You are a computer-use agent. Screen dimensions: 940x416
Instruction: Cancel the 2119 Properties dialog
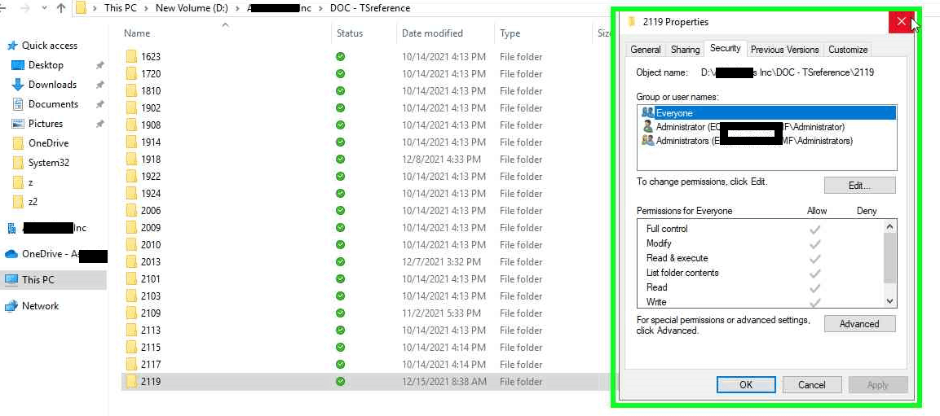(812, 385)
